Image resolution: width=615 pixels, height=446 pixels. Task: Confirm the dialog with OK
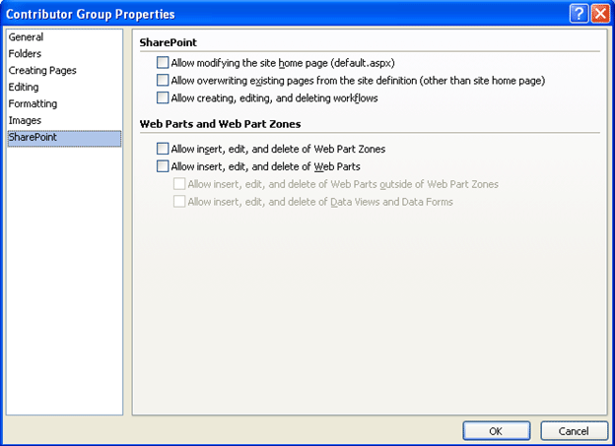point(496,431)
